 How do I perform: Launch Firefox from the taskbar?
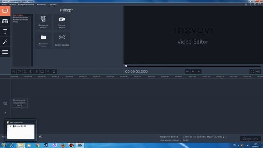[x=63, y=145]
